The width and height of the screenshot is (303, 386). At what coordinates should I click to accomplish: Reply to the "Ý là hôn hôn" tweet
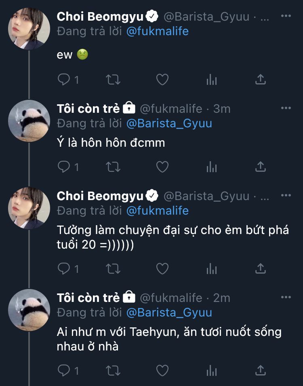click(64, 167)
